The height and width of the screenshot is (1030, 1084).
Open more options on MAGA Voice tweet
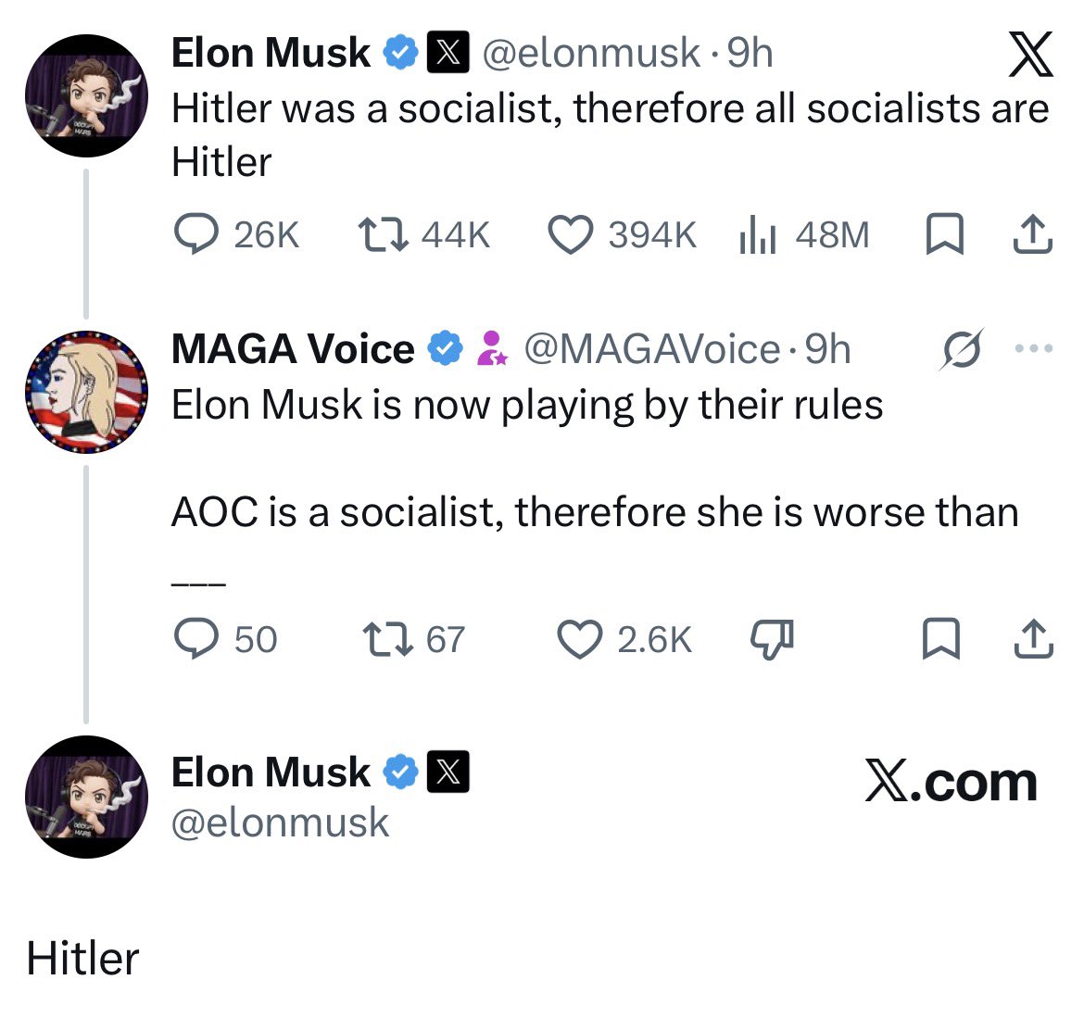[x=1034, y=348]
